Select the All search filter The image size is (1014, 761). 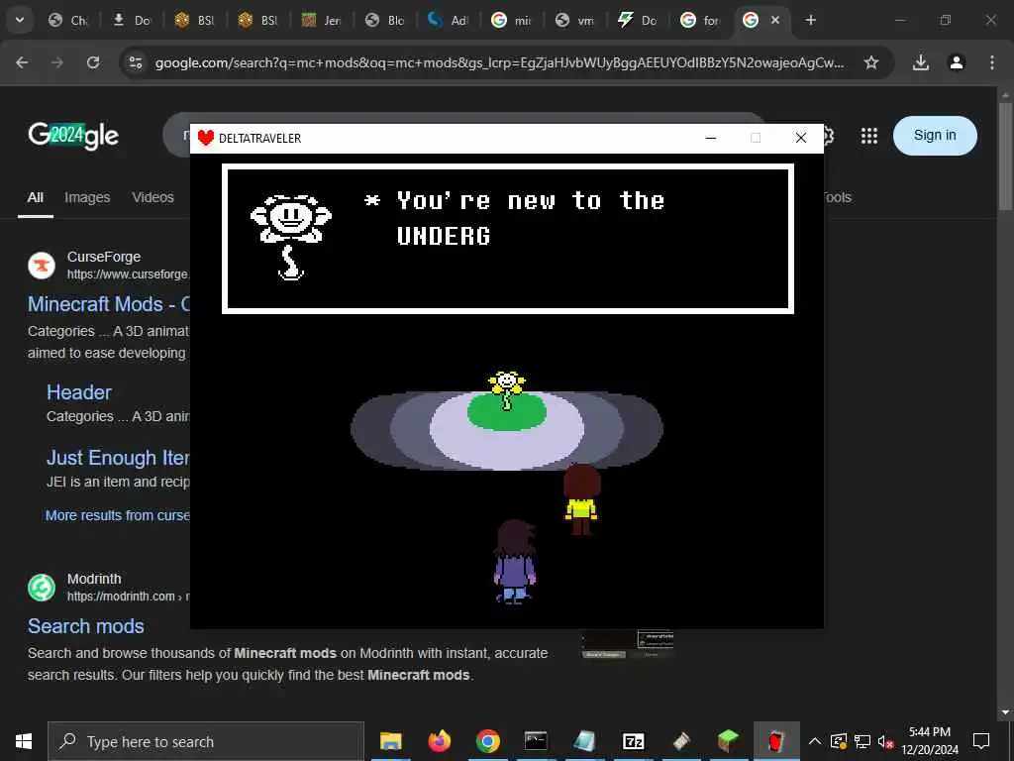point(36,197)
